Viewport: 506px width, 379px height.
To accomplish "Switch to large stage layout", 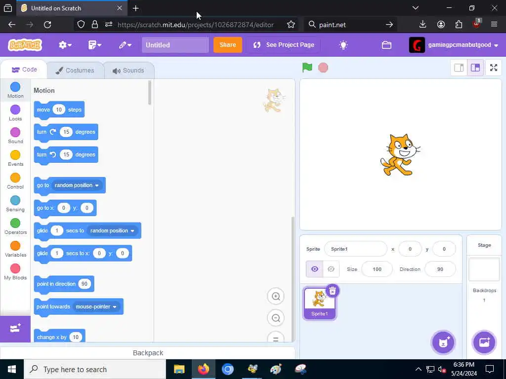I will (475, 68).
